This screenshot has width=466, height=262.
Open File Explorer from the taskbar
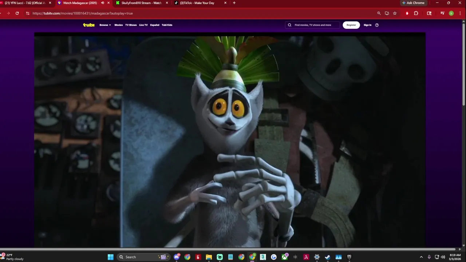pos(209,257)
